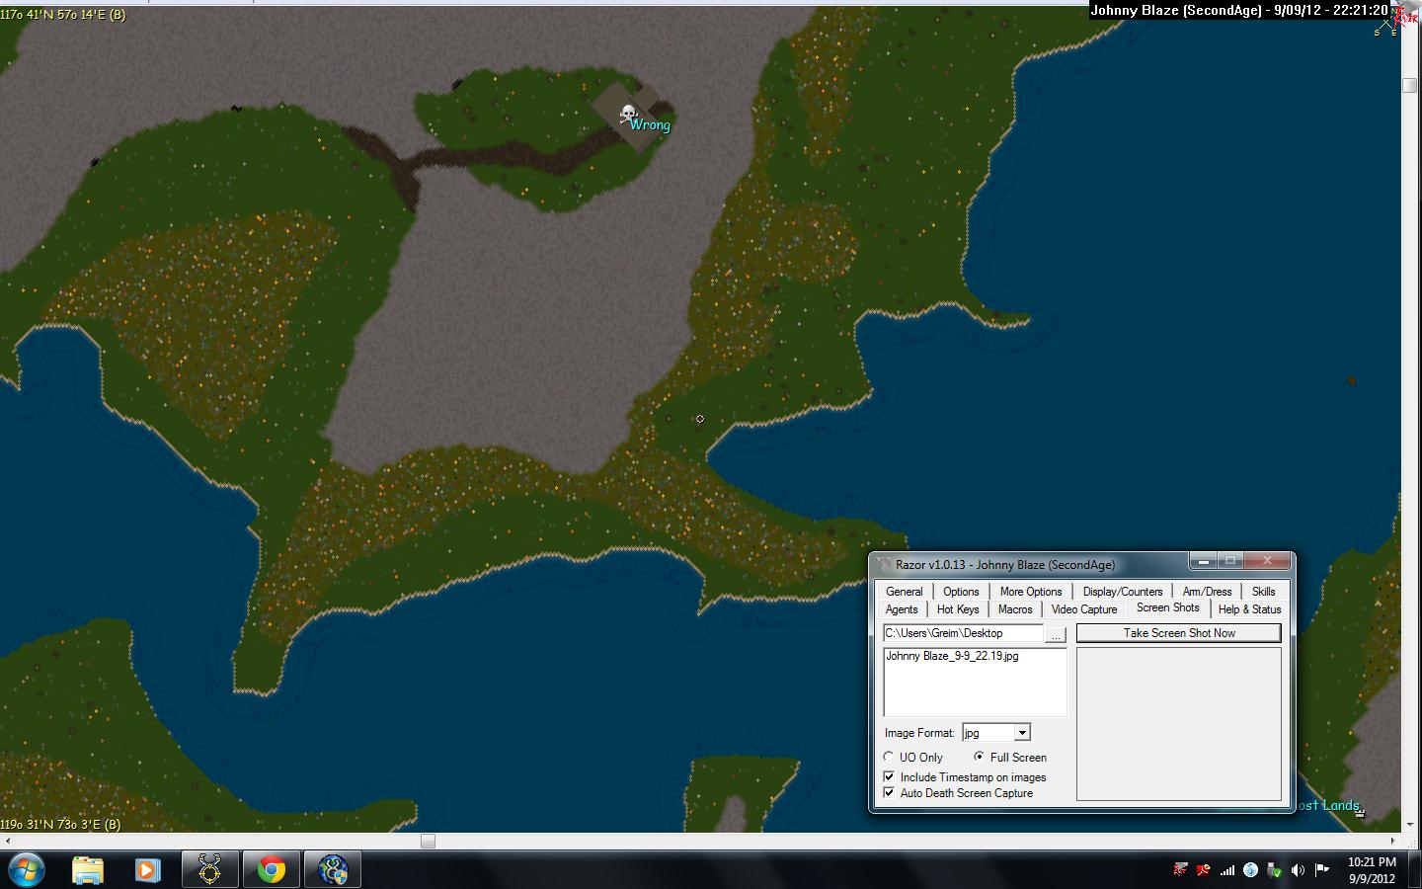Click the wireless signal bars tray icon
The image size is (1422, 889).
click(x=1227, y=870)
